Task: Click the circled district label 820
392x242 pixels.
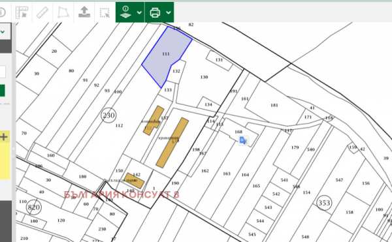Action: [x=33, y=207]
